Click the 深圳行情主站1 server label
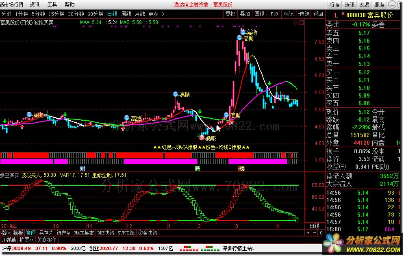Screen dimensions: 404x256 pyautogui.click(x=238, y=248)
